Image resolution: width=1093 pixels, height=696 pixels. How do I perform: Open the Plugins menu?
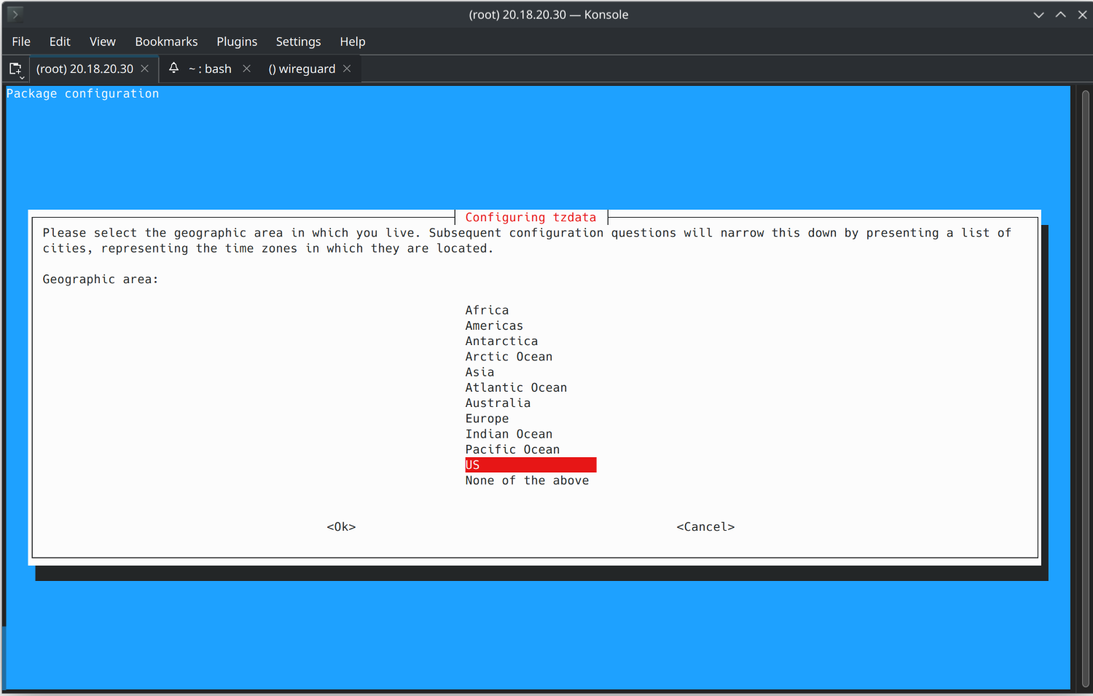(x=237, y=41)
